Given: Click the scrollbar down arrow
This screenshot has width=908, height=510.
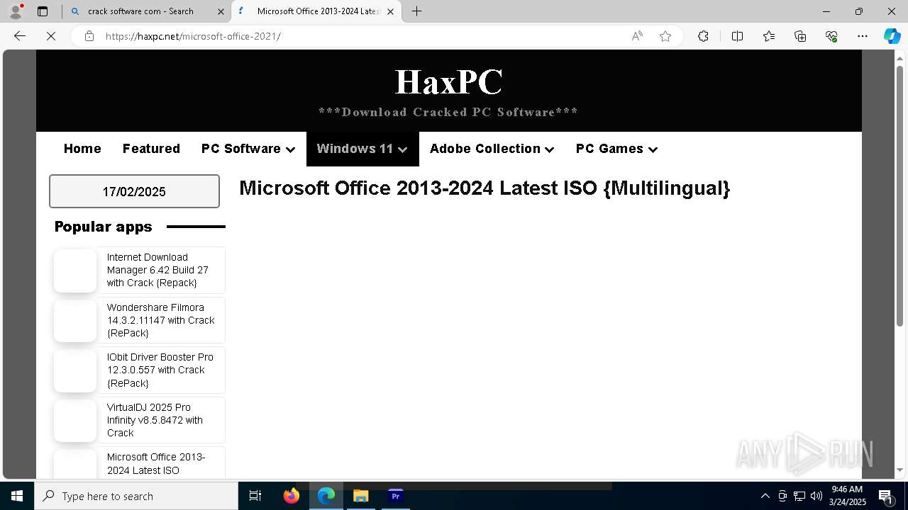Looking at the screenshot, I should tap(899, 470).
